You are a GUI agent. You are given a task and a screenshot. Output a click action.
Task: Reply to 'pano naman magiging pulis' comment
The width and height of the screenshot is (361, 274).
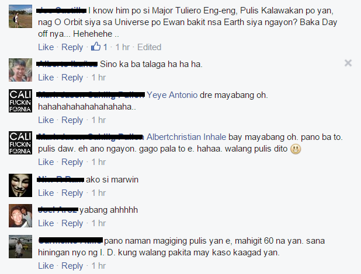click(x=72, y=266)
